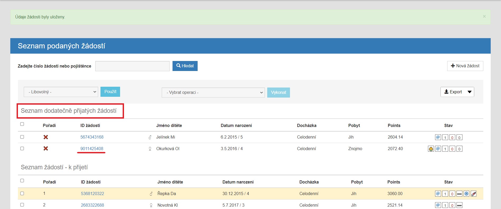Click the red '0' status box in Jelínek Mi row
501x209 pixels.
point(452,137)
